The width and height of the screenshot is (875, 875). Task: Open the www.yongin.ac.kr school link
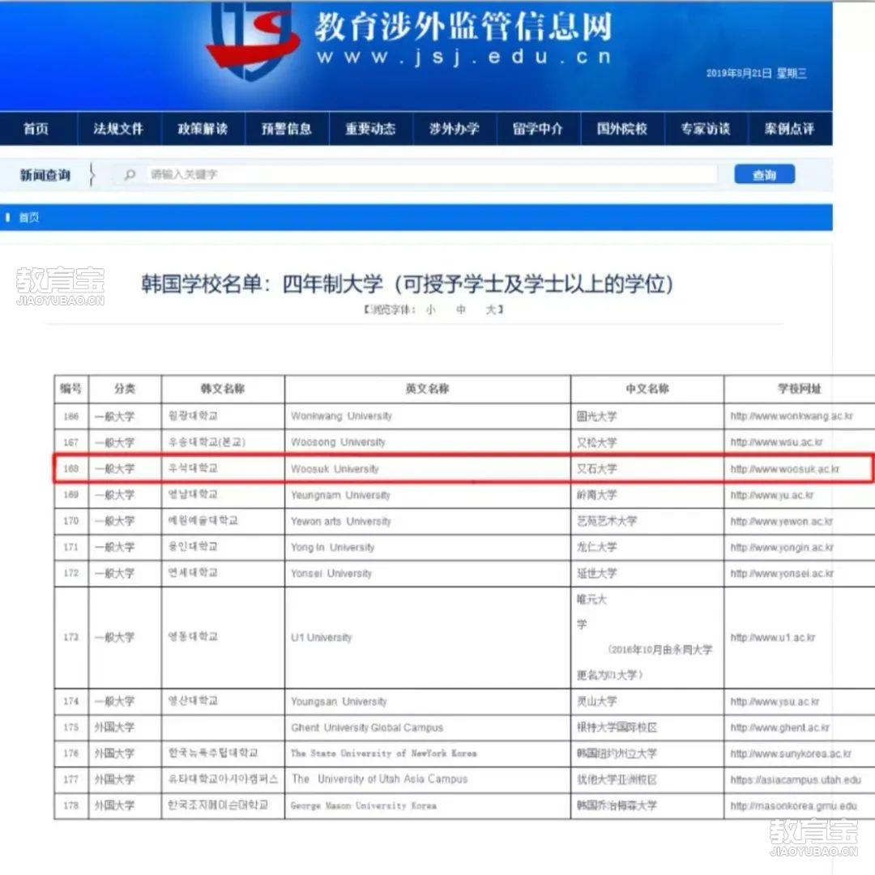tap(782, 548)
